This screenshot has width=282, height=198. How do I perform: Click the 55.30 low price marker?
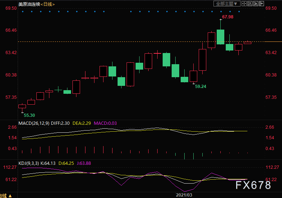(x=29, y=115)
